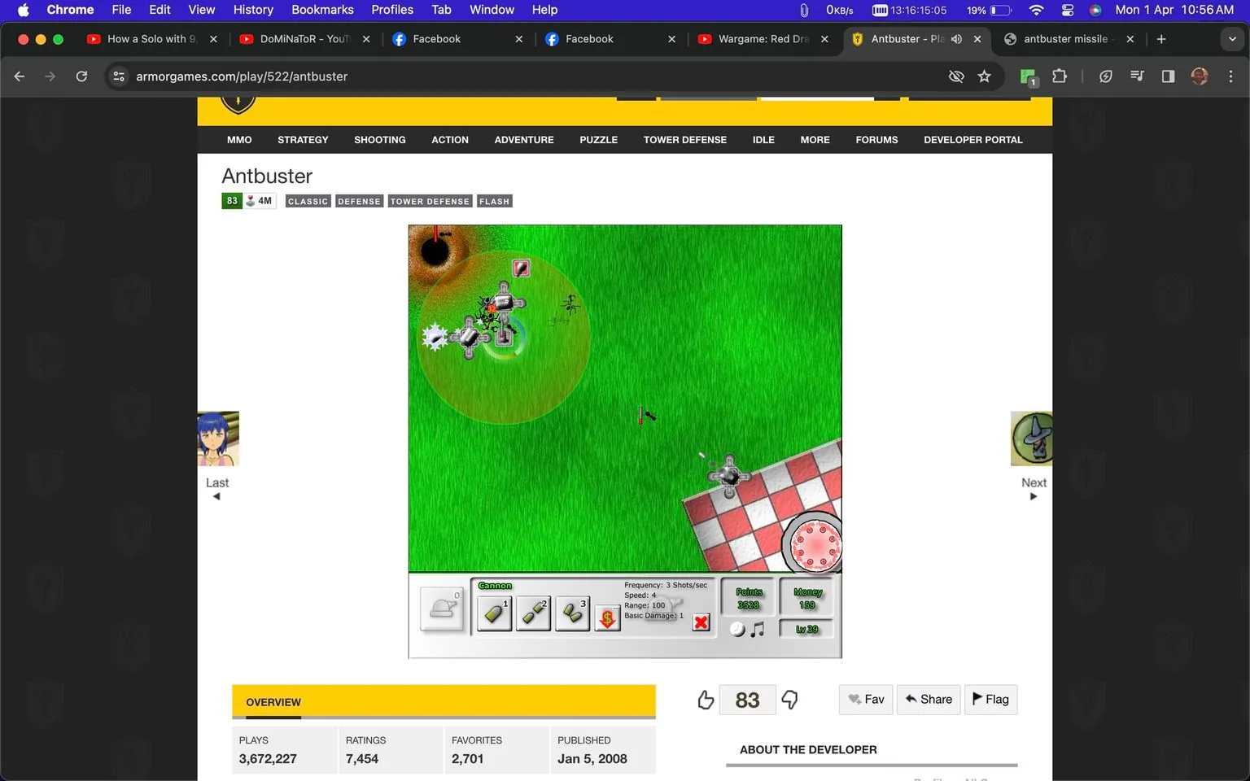
Task: Open the tab list chevron
Action: pos(1231,38)
